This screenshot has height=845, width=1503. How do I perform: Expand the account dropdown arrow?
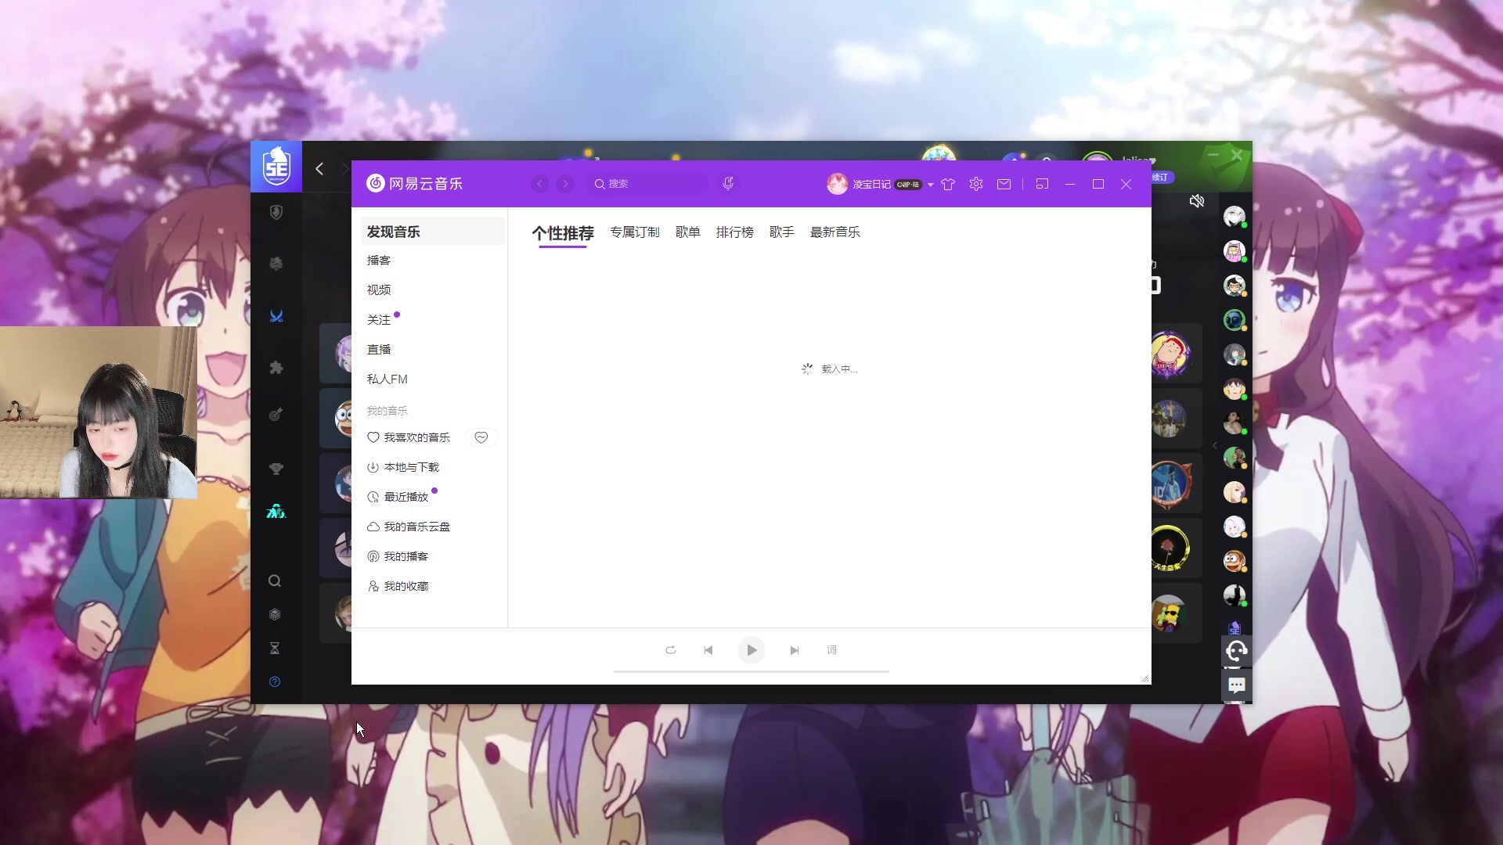[931, 185]
